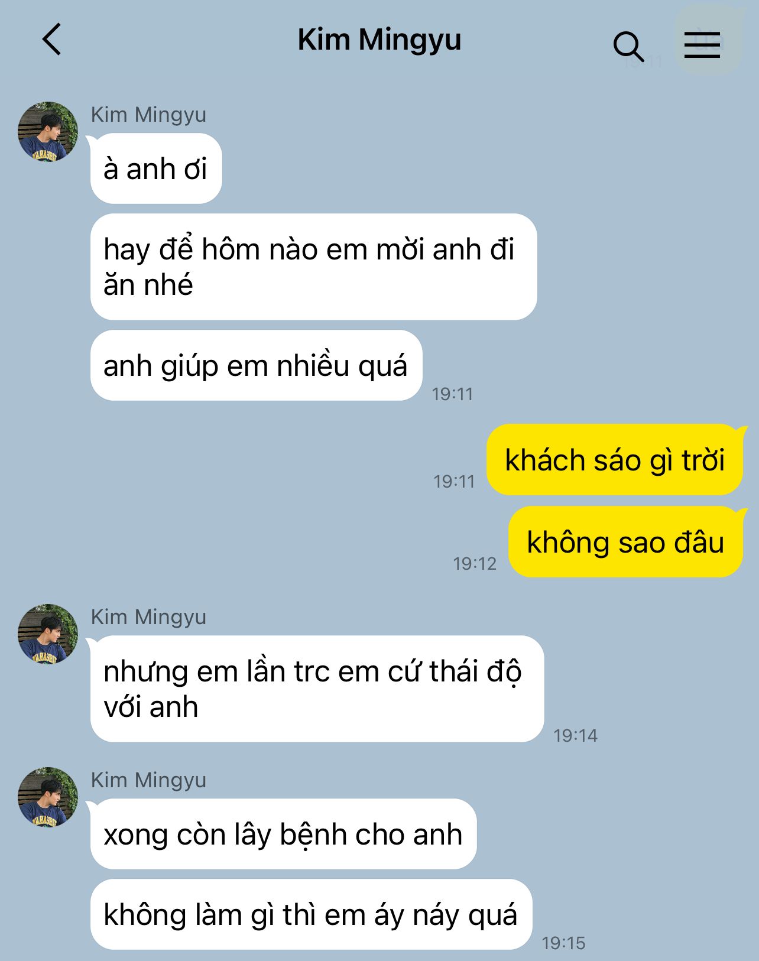Tap the back arrow icon

click(52, 40)
